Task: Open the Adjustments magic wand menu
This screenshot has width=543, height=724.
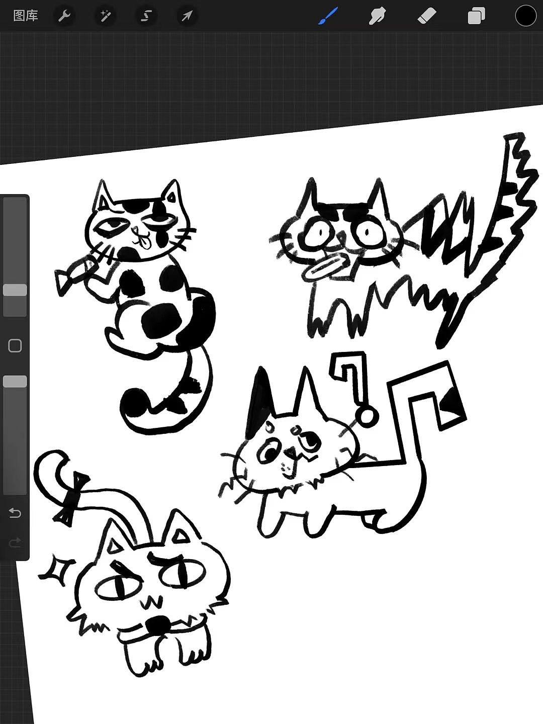Action: click(x=106, y=16)
